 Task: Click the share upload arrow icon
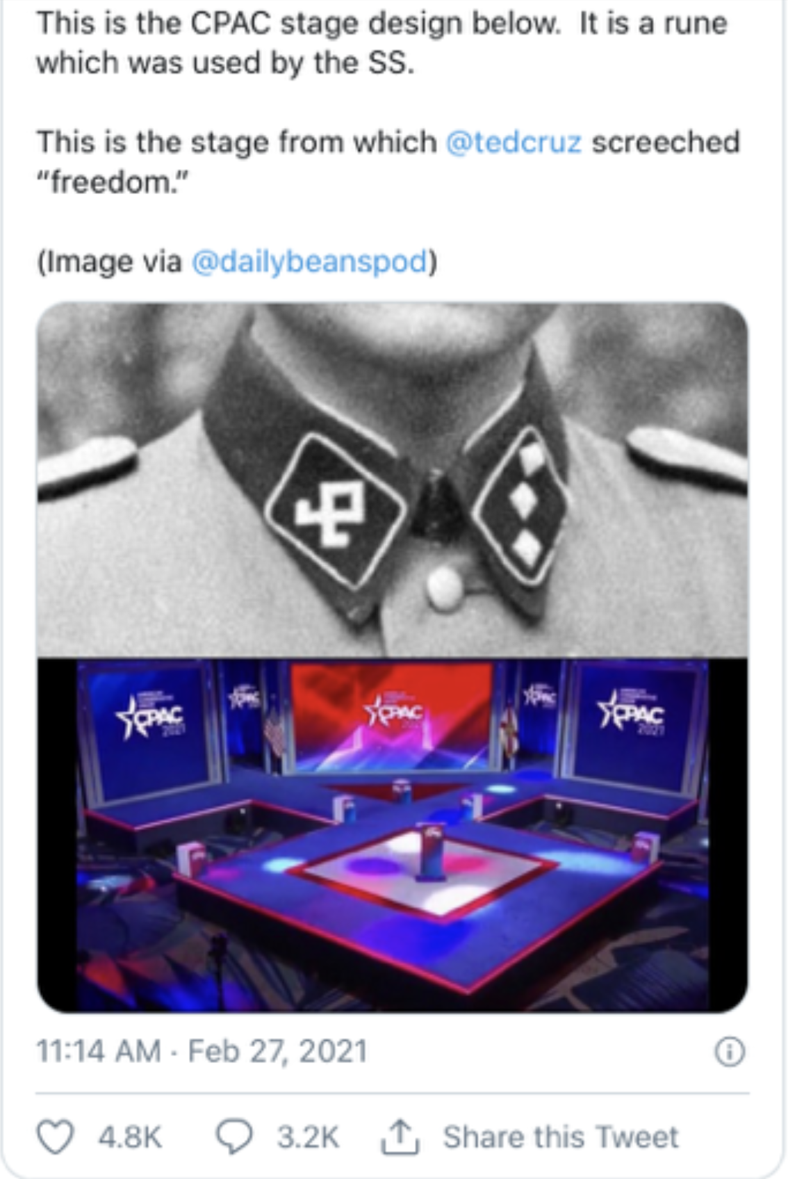tap(400, 1136)
